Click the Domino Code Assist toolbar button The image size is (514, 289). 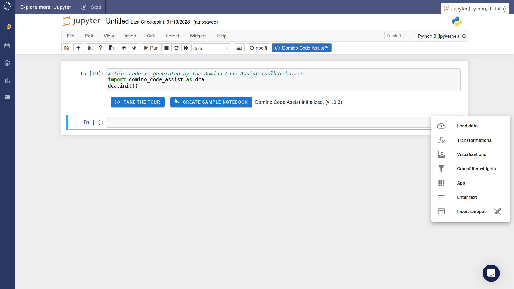[x=302, y=48]
